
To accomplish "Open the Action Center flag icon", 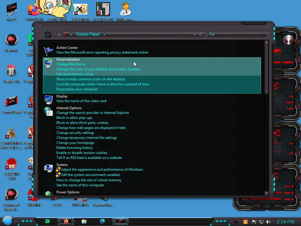I will [48, 51].
